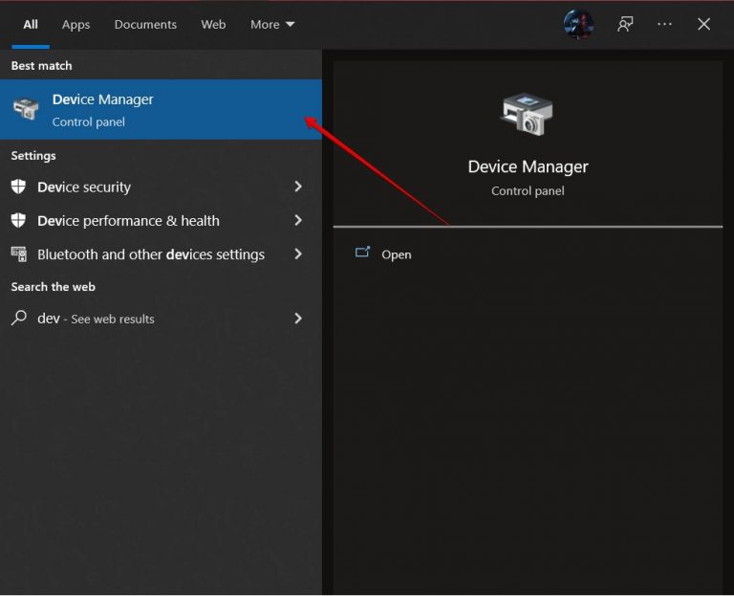
Task: Switch to the Documents tab
Action: [145, 24]
